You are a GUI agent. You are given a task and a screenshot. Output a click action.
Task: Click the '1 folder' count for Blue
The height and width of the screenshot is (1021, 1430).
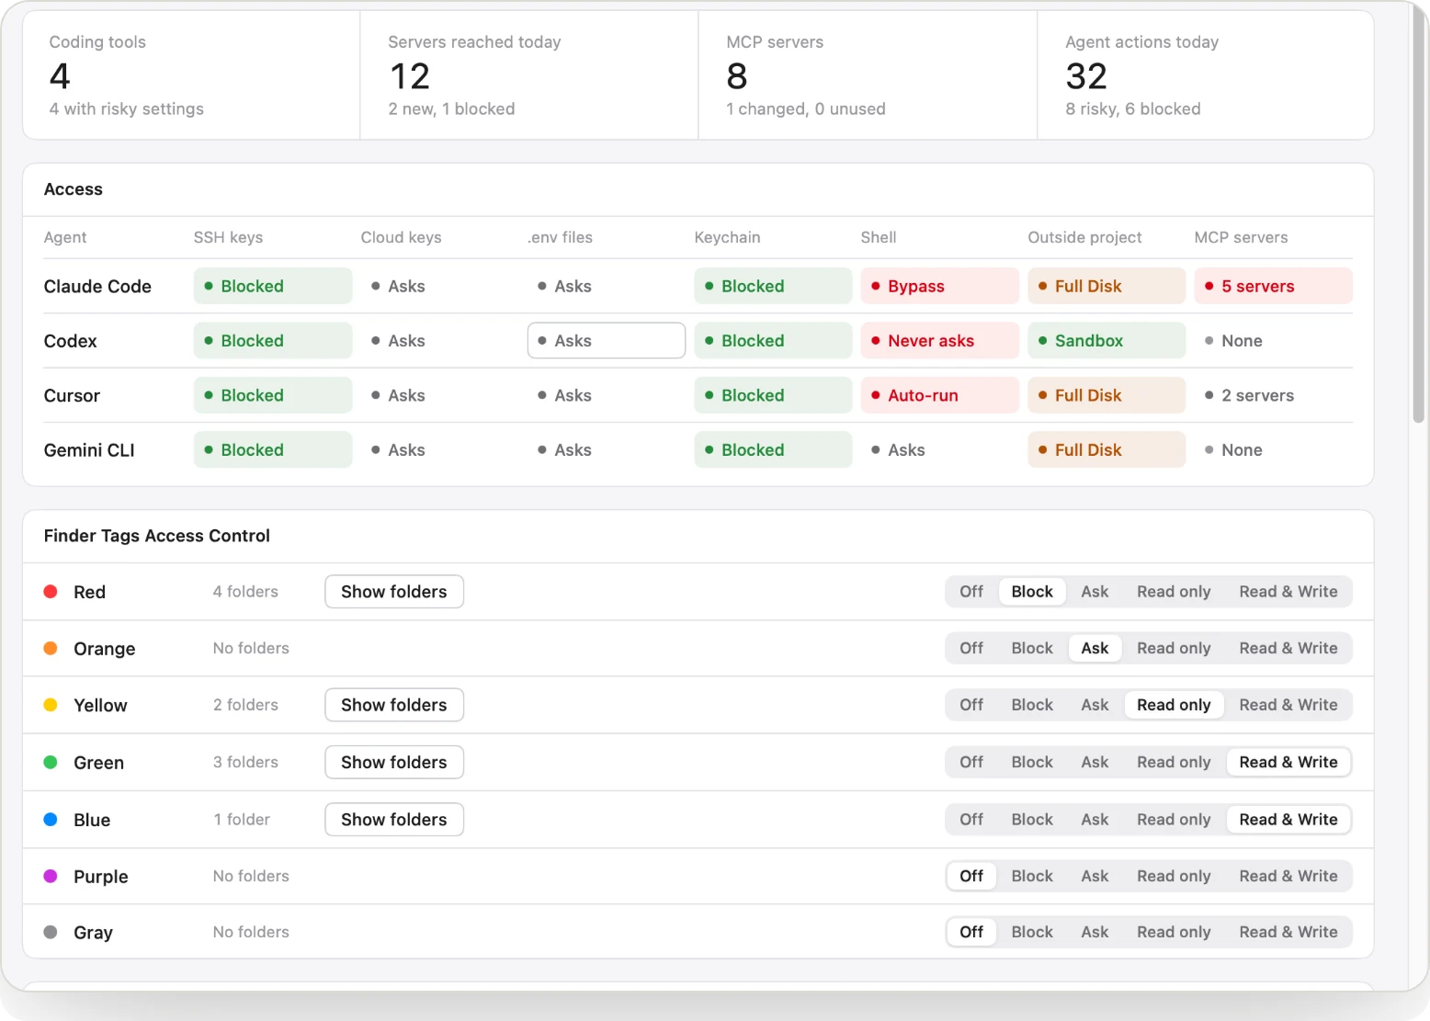coord(242,820)
